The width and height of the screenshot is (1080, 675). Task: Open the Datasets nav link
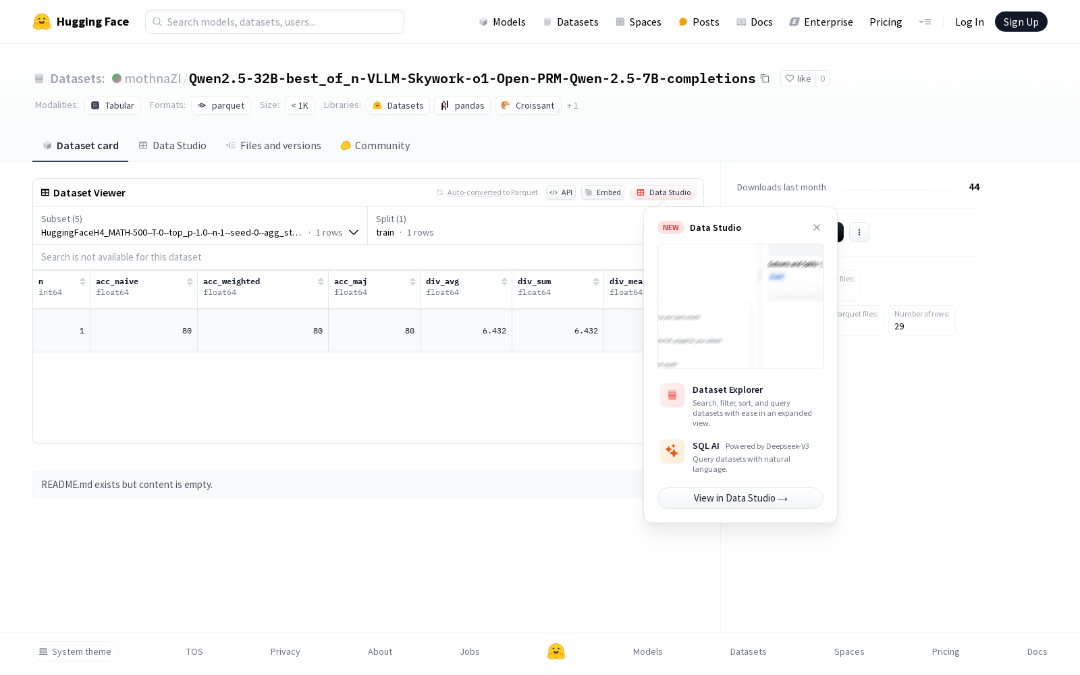click(x=571, y=22)
